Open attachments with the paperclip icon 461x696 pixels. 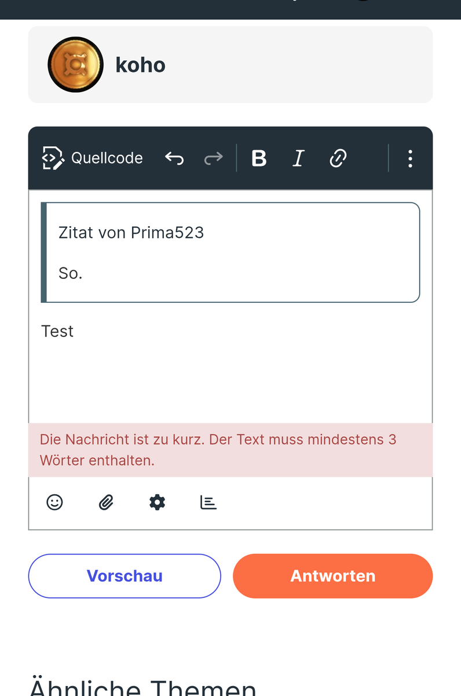point(105,502)
